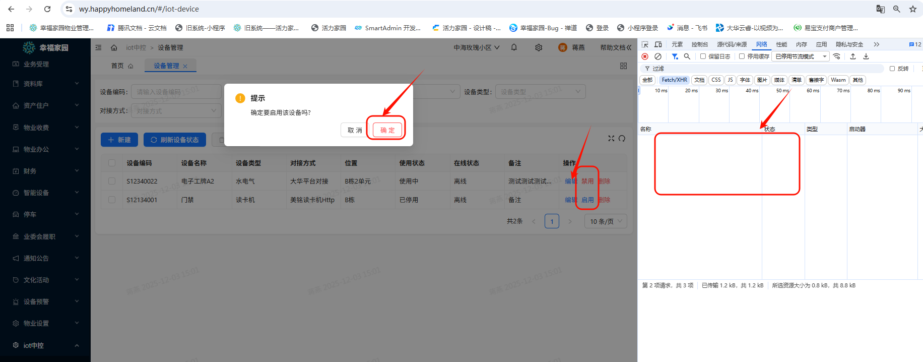Screen dimensions: 923x362
Task: Click circular refresh icon above table
Action: click(x=622, y=138)
